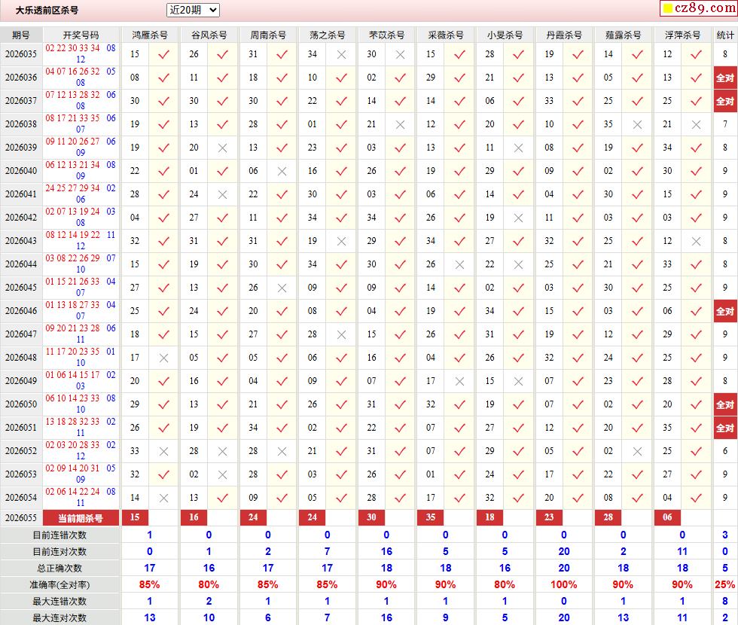
Task: Click the red 06 under 浮萍杀号
Action: point(667,517)
